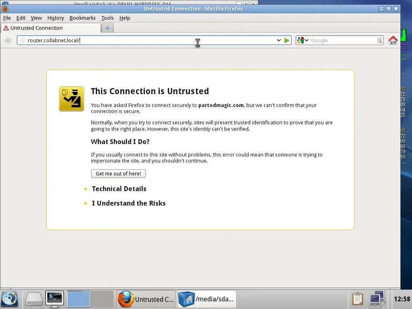Expand the address bar history dropdown
This screenshot has width=412, height=309.
point(278,41)
